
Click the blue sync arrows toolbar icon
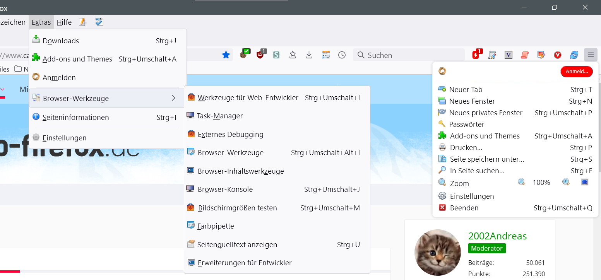point(574,55)
